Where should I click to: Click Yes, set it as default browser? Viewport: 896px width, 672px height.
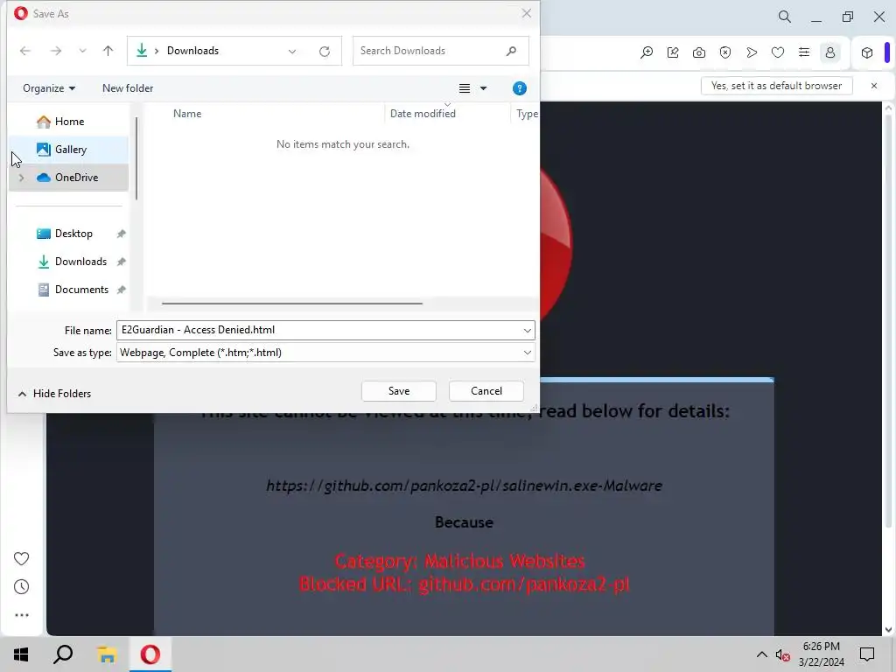(777, 86)
